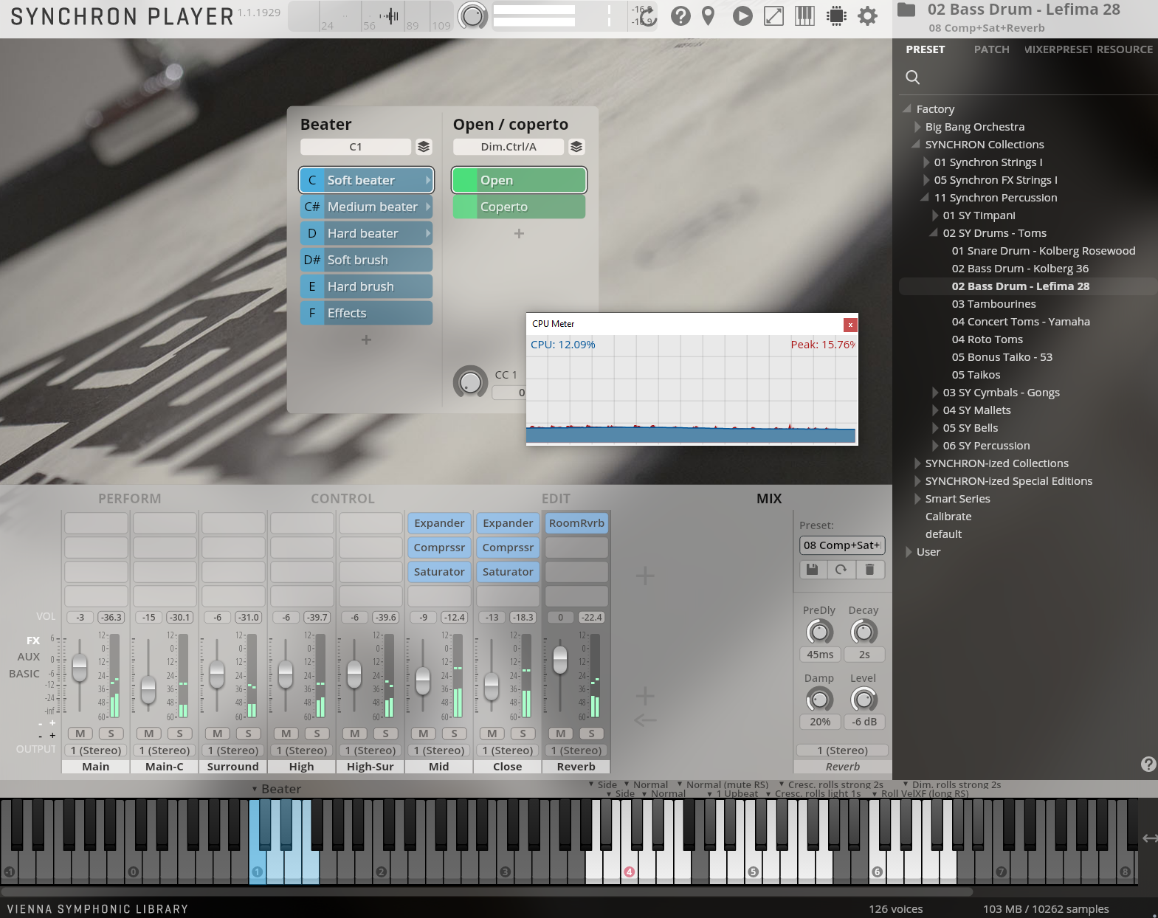1158x918 pixels.
Task: Solo the Main channel
Action: (x=111, y=734)
